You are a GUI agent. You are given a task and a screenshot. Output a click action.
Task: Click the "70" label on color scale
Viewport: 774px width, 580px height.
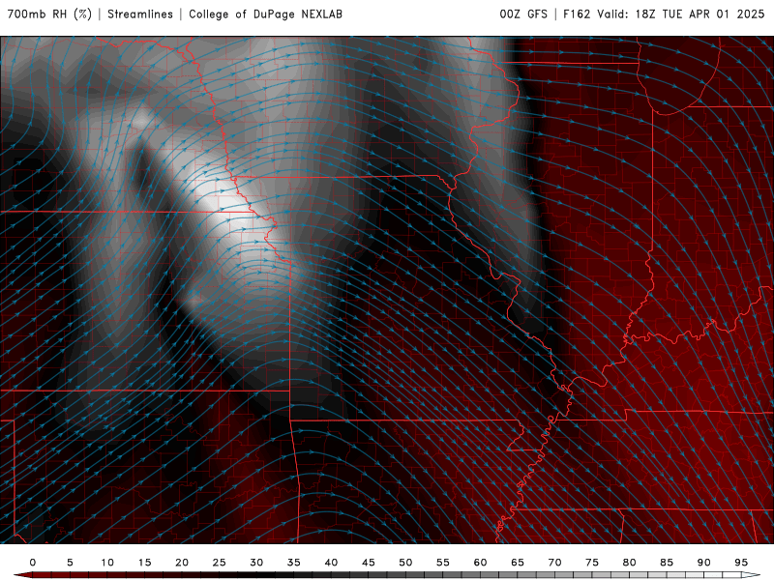[x=554, y=563]
